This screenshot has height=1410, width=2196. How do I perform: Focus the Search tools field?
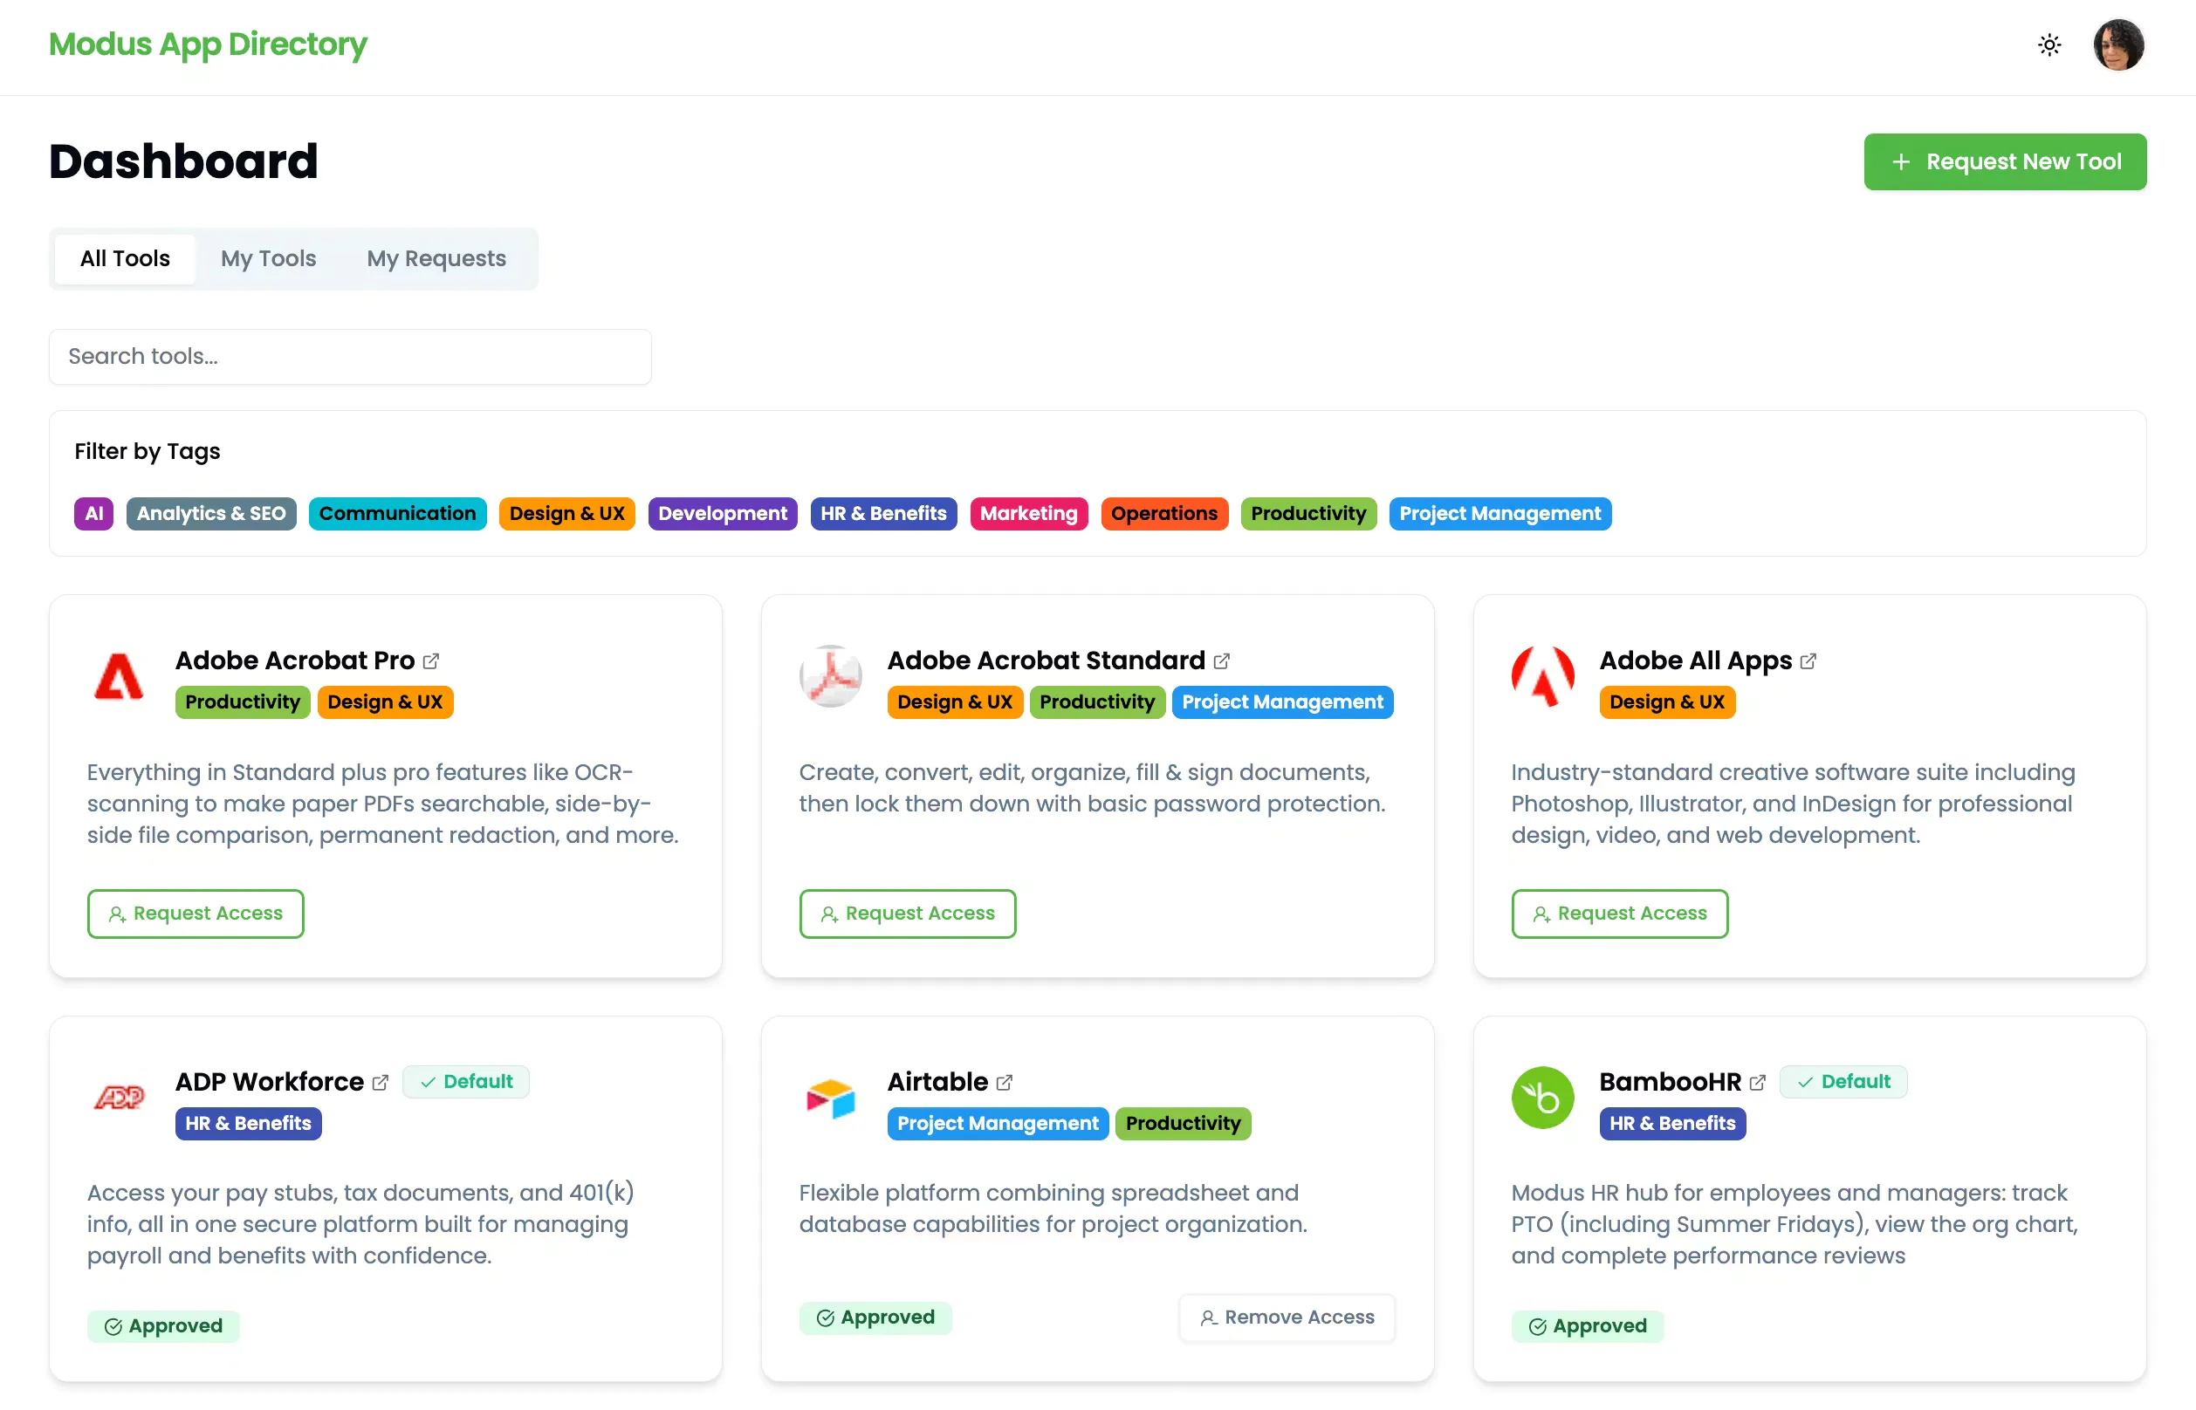point(350,357)
